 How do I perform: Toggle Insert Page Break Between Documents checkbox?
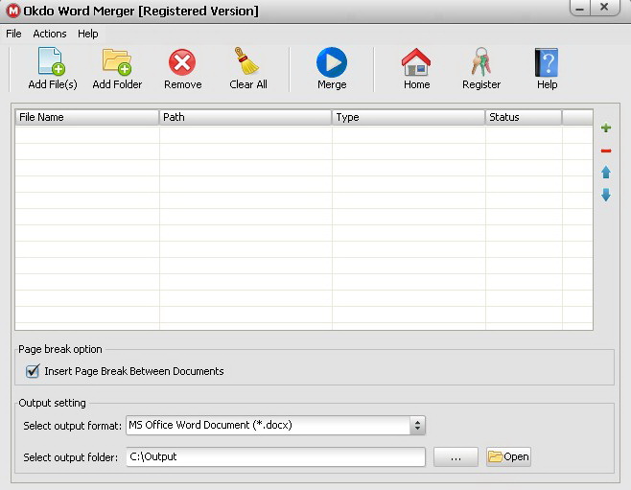click(x=33, y=371)
